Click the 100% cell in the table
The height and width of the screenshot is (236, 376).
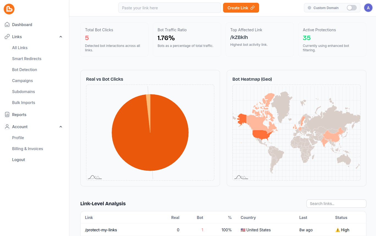(x=226, y=230)
